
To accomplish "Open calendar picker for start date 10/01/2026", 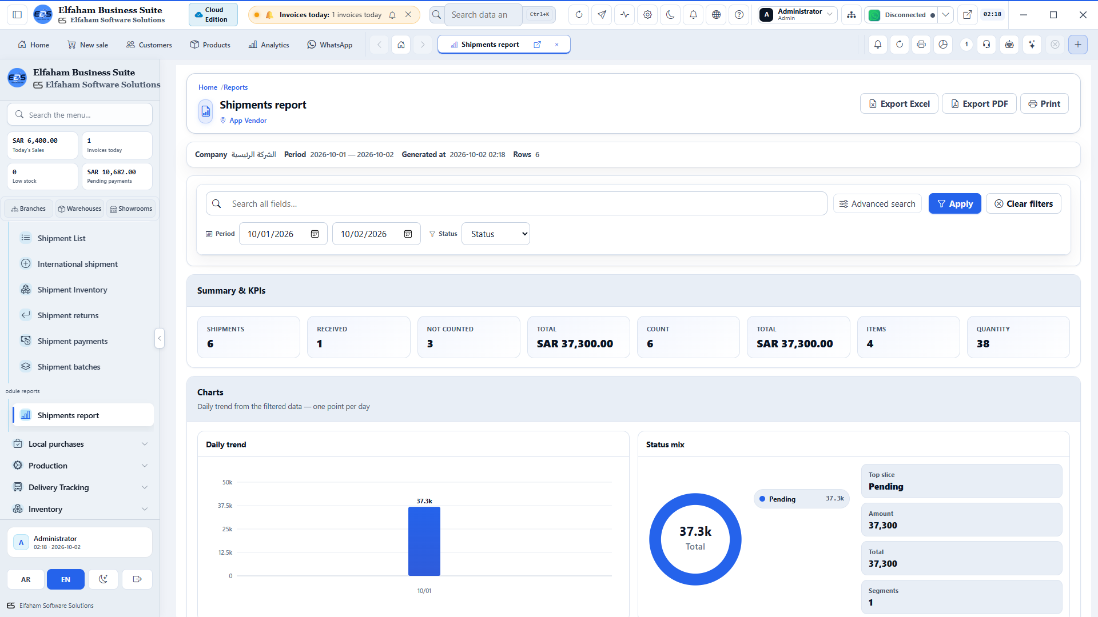I will coord(315,234).
